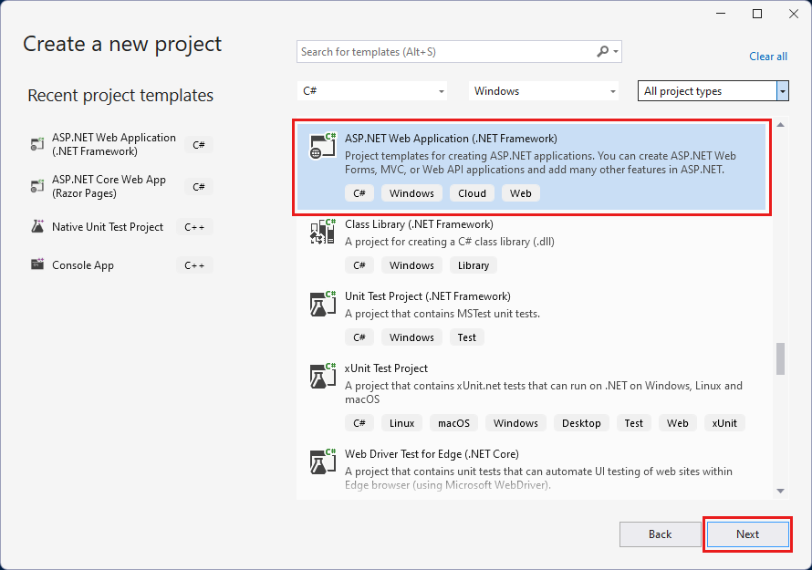Open the All project types dropdown
The image size is (812, 570).
tap(713, 90)
